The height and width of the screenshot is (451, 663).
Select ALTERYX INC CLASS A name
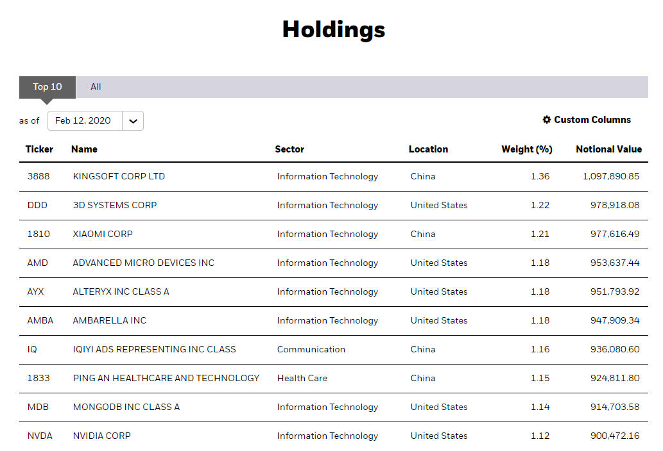point(121,291)
